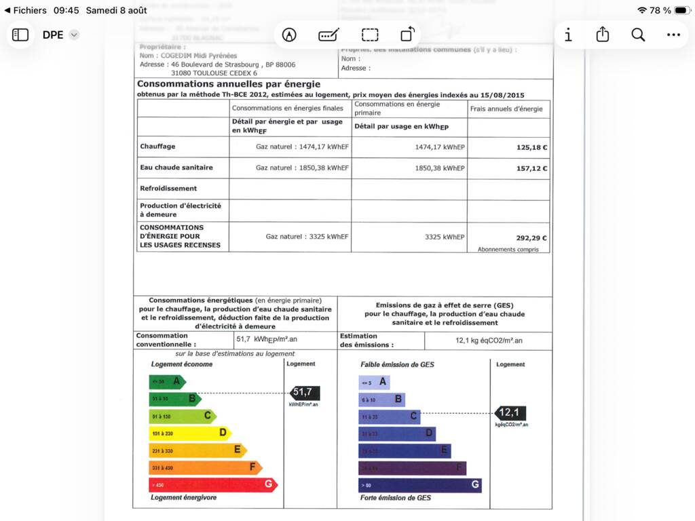Select the 292,29 € total cost cell
695x521 pixels.
click(508, 237)
